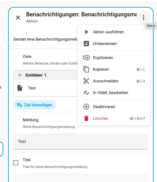Click the stop-circle icon beside Deaktivieren
The image size is (157, 182).
coord(86,107)
